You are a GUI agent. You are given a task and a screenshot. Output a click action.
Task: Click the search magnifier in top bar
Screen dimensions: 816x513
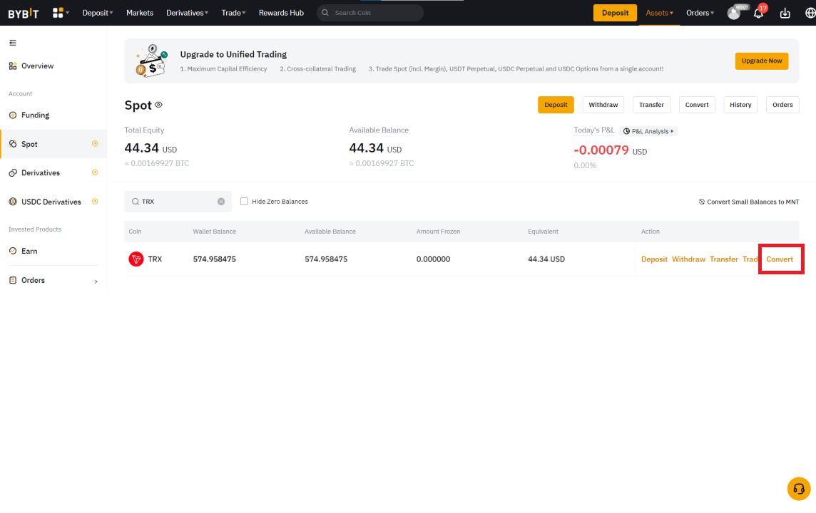click(325, 13)
